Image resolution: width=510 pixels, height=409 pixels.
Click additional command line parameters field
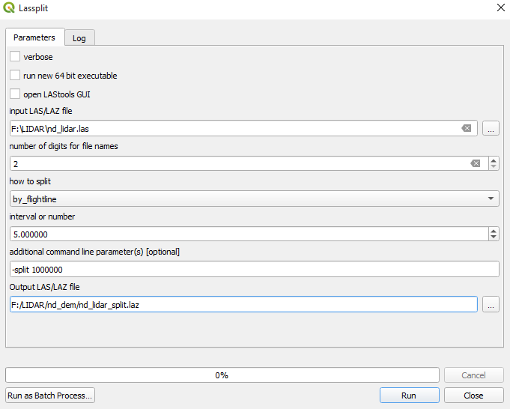[x=255, y=269]
